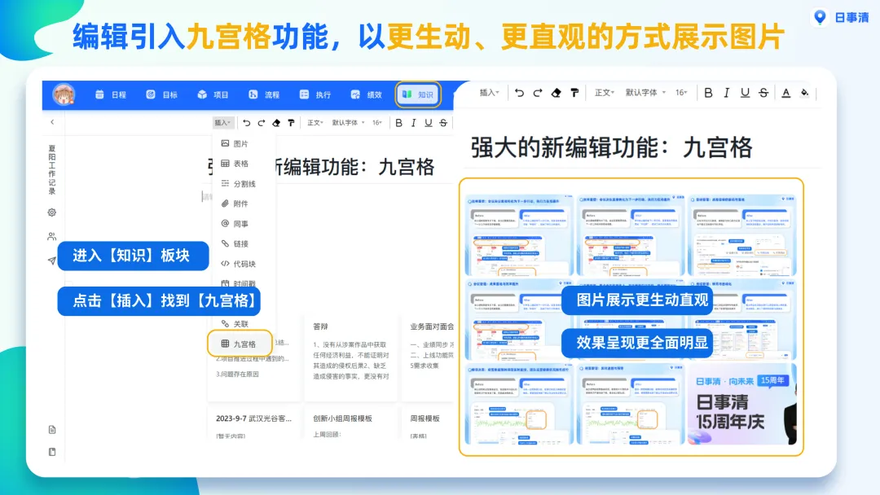Click the paper-plane share icon in sidebar
This screenshot has height=495, width=880.
click(x=51, y=261)
